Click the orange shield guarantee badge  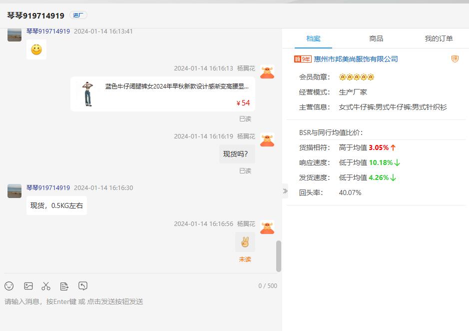455,59
